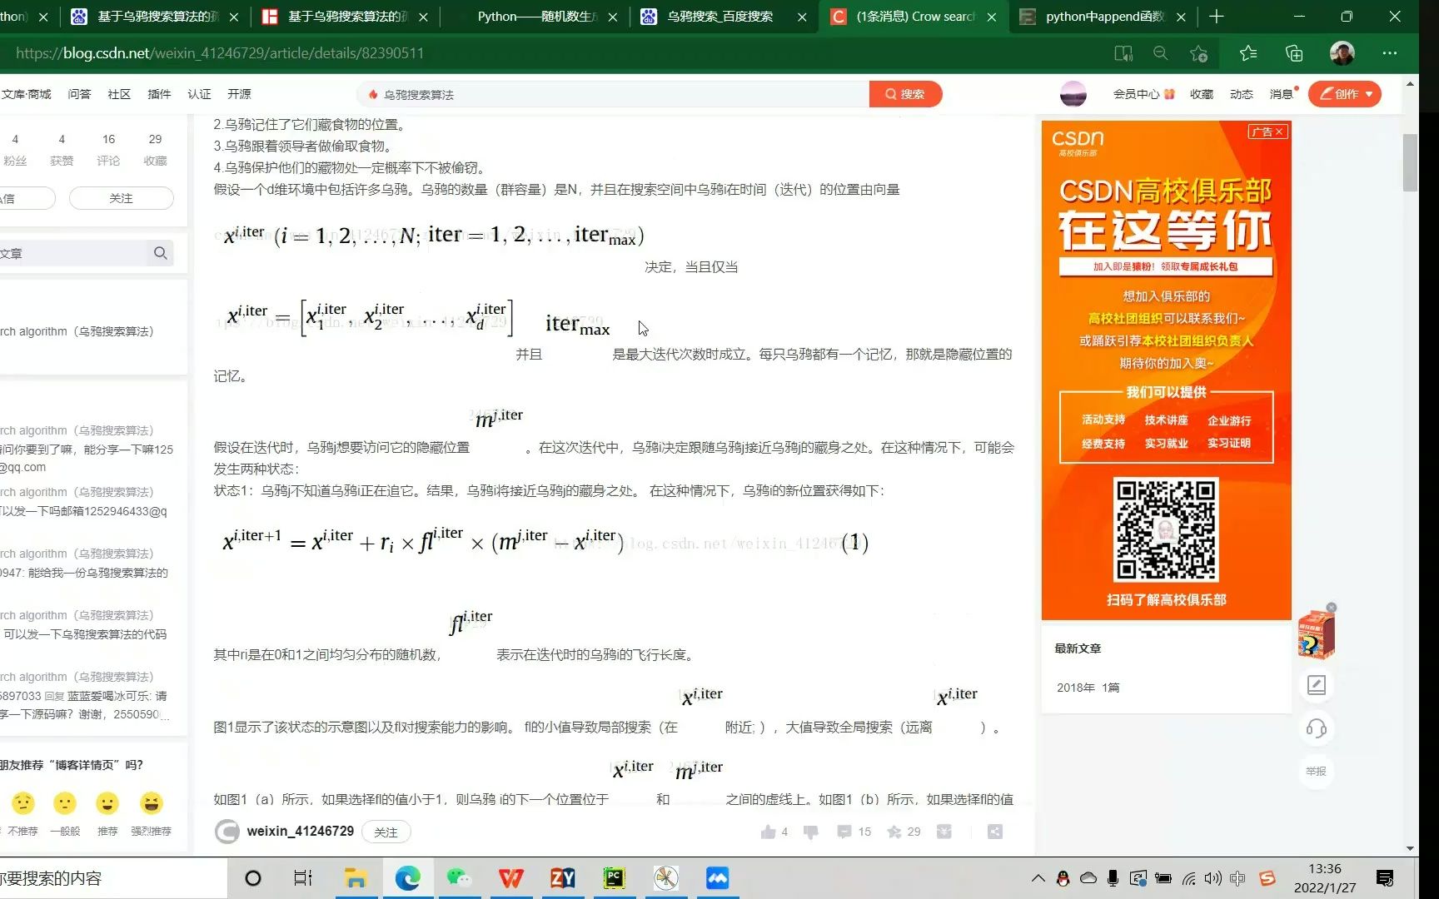Click 关注 beside weixin_41246729 in bottom bar
The height and width of the screenshot is (899, 1439).
coord(386,832)
